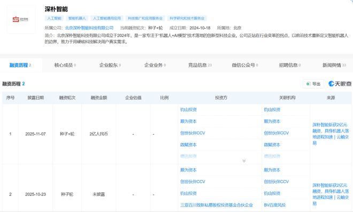Click the 科技推广和应用服务业 tag
The image size is (353, 212).
145,18
